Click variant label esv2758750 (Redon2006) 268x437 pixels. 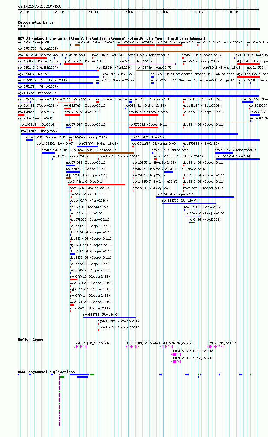pyautogui.click(x=38, y=49)
